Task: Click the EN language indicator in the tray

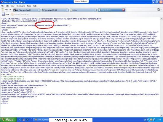Action: (x=145, y=120)
